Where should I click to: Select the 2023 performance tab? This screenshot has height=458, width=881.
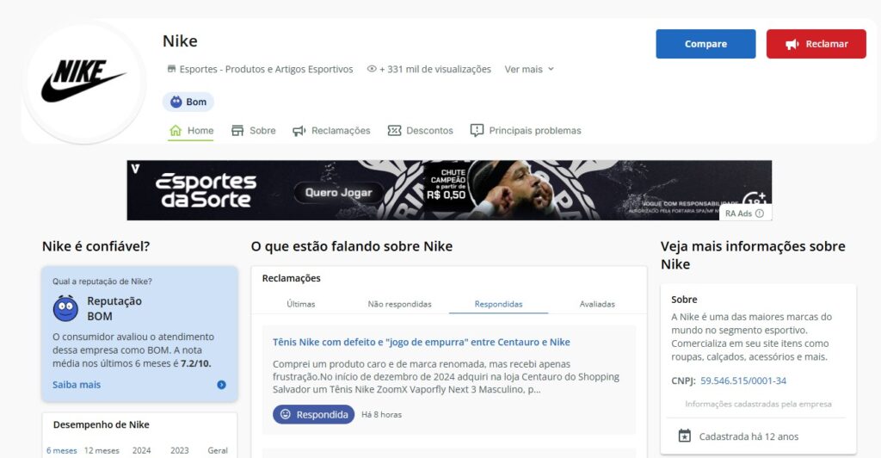pos(180,451)
